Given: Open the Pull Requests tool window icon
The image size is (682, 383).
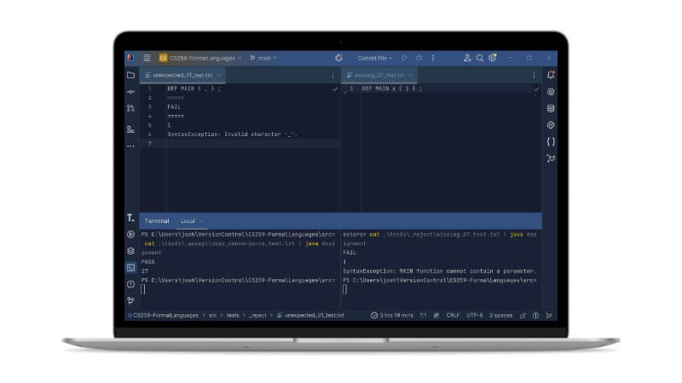Looking at the screenshot, I should pos(130,108).
